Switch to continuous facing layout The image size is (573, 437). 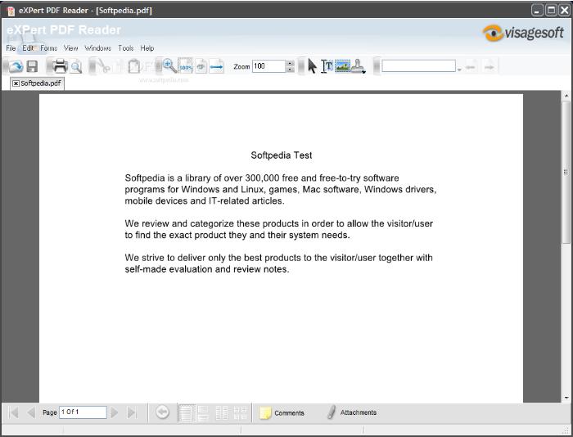coord(240,413)
